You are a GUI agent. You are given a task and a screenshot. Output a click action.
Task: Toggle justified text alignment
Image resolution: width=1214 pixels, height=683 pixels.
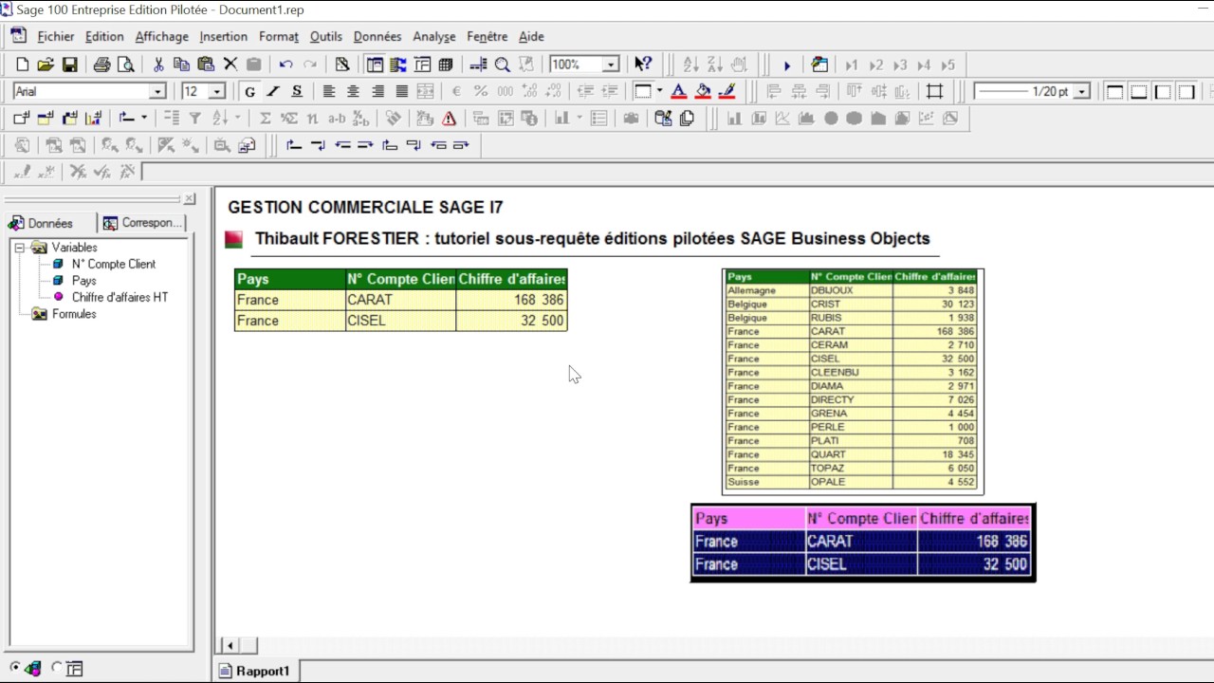[401, 91]
